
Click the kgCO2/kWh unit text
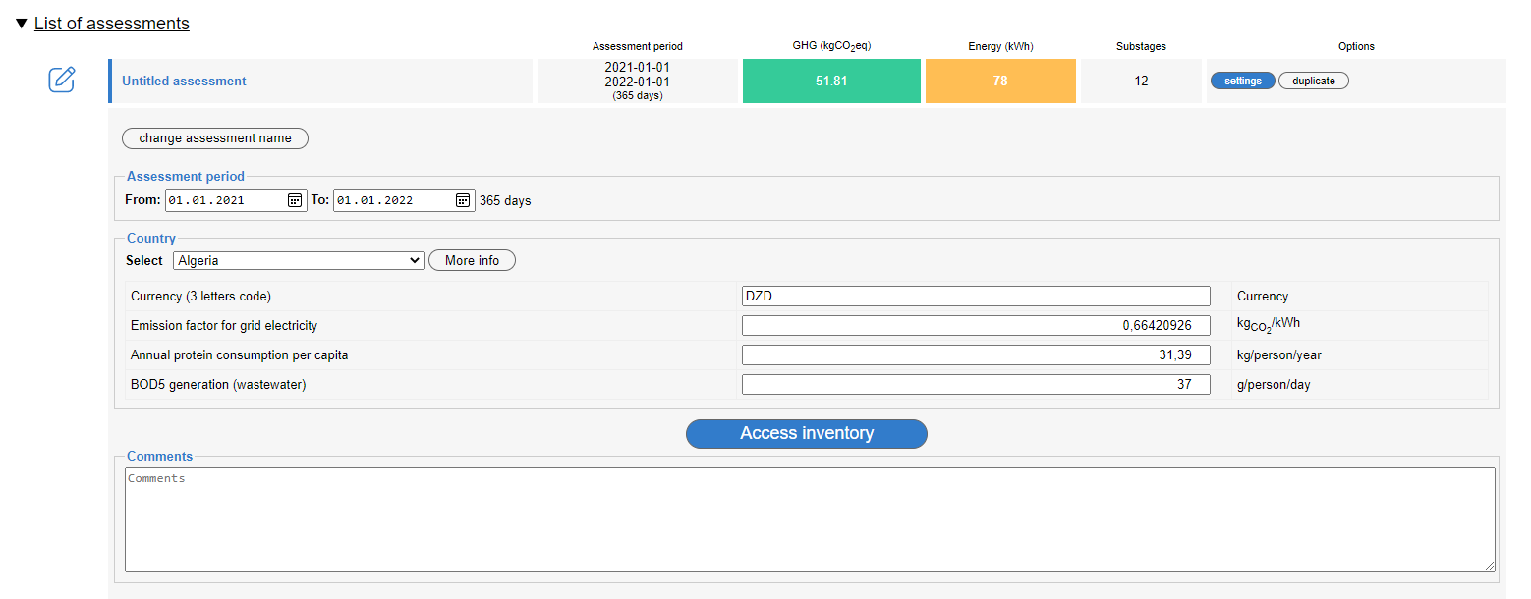[1270, 325]
